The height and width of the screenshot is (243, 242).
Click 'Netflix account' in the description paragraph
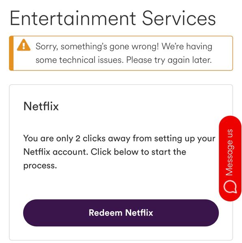pos(56,152)
